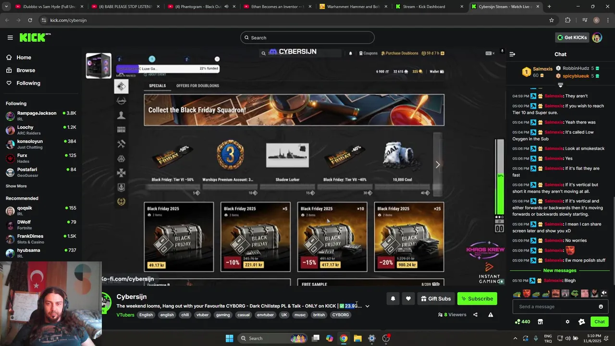This screenshot has width=615, height=346.
Task: Share the stream icon
Action: click(475, 315)
